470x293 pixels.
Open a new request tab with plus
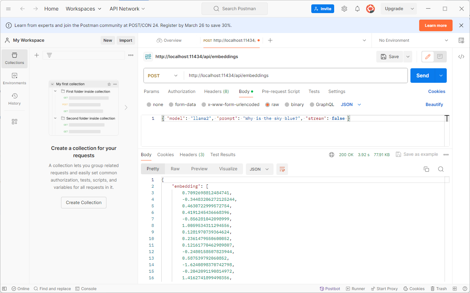tap(270, 40)
